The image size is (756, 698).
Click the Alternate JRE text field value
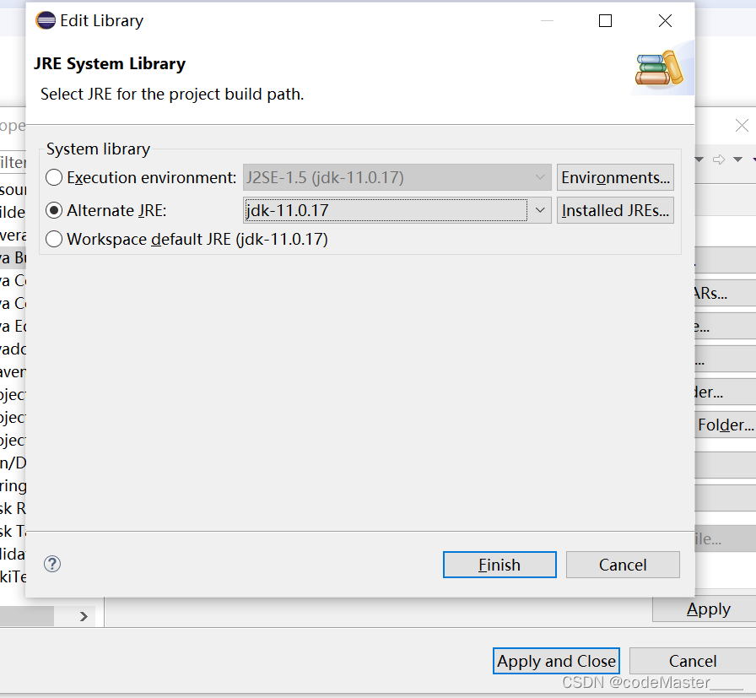pos(386,210)
